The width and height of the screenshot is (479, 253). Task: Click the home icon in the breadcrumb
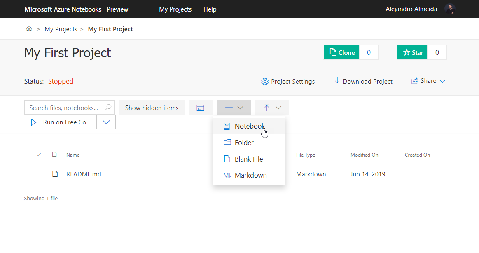point(29,29)
